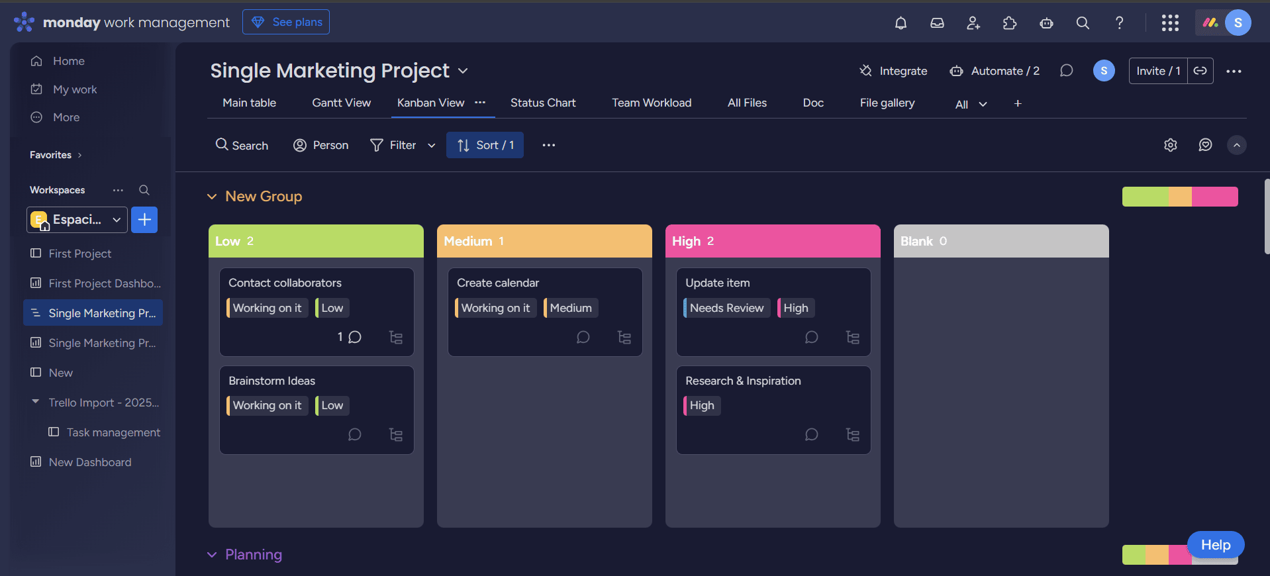Click the Sort / 1 button
This screenshot has height=576, width=1270.
coord(485,145)
